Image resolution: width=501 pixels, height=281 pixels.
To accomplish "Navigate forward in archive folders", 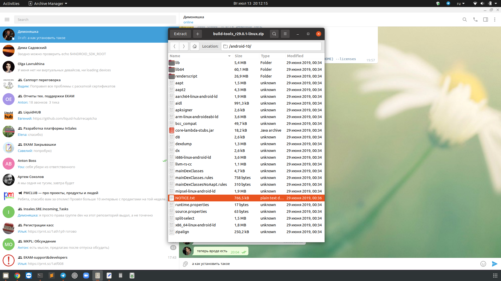I will click(x=184, y=46).
